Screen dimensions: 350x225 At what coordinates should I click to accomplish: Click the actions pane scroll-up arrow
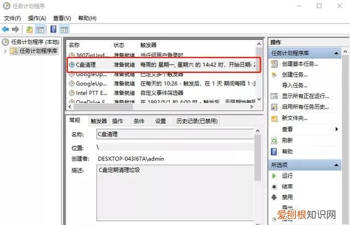(x=345, y=52)
